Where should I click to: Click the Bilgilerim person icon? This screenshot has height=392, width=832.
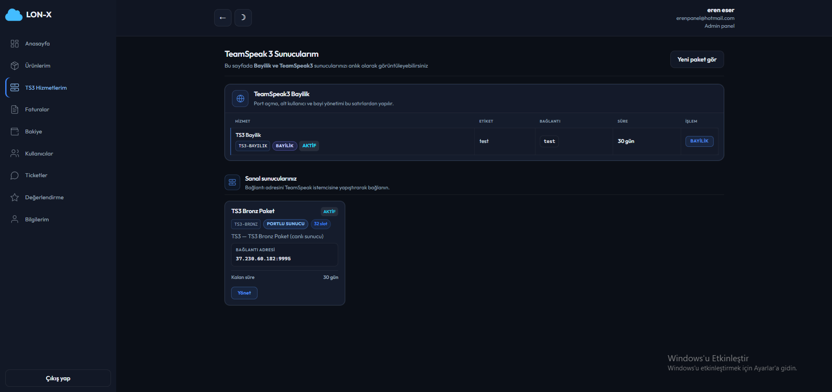click(x=15, y=219)
